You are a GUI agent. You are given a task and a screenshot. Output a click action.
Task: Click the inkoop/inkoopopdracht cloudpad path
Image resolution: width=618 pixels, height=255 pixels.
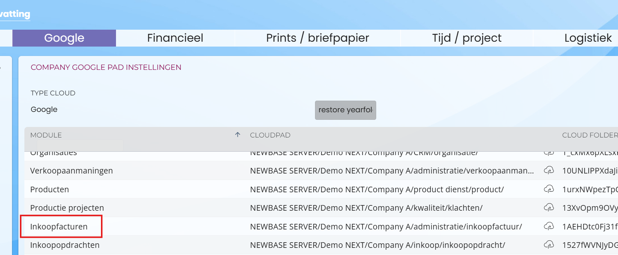coord(377,245)
